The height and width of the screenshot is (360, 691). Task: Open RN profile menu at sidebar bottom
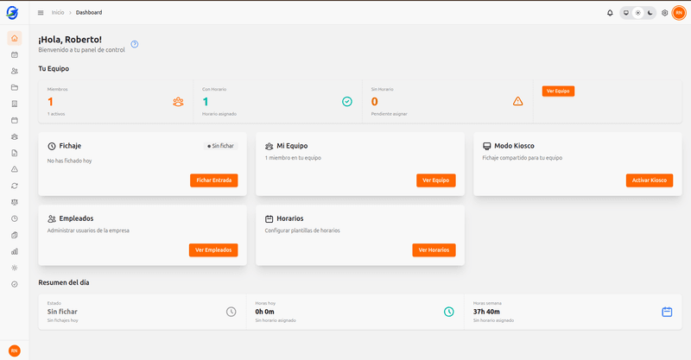pyautogui.click(x=14, y=350)
